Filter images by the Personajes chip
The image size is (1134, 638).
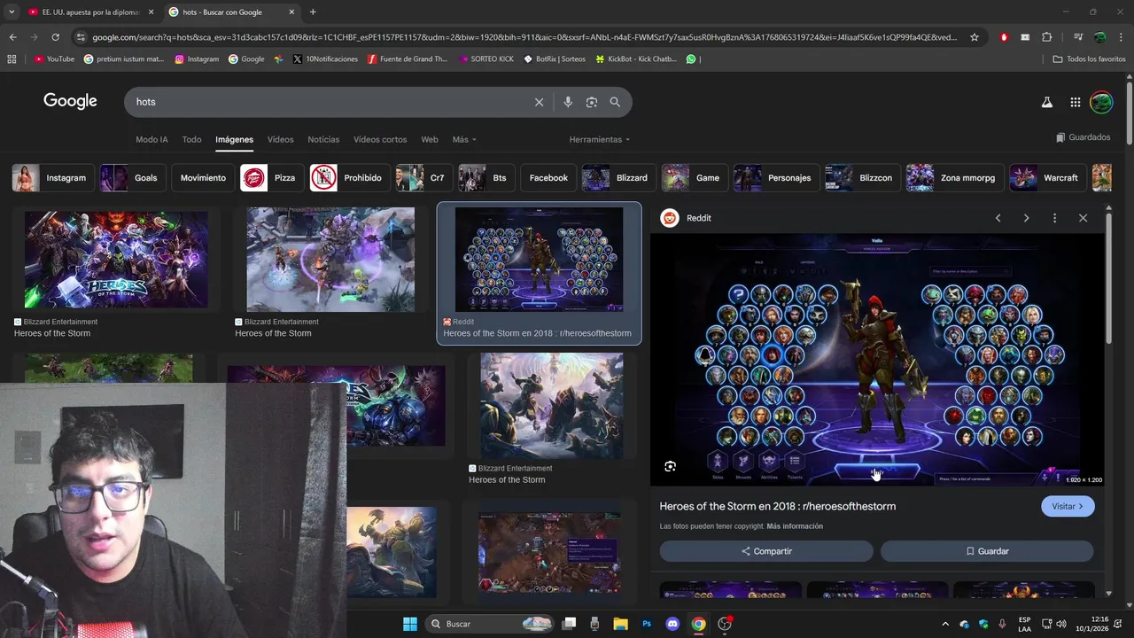click(775, 178)
